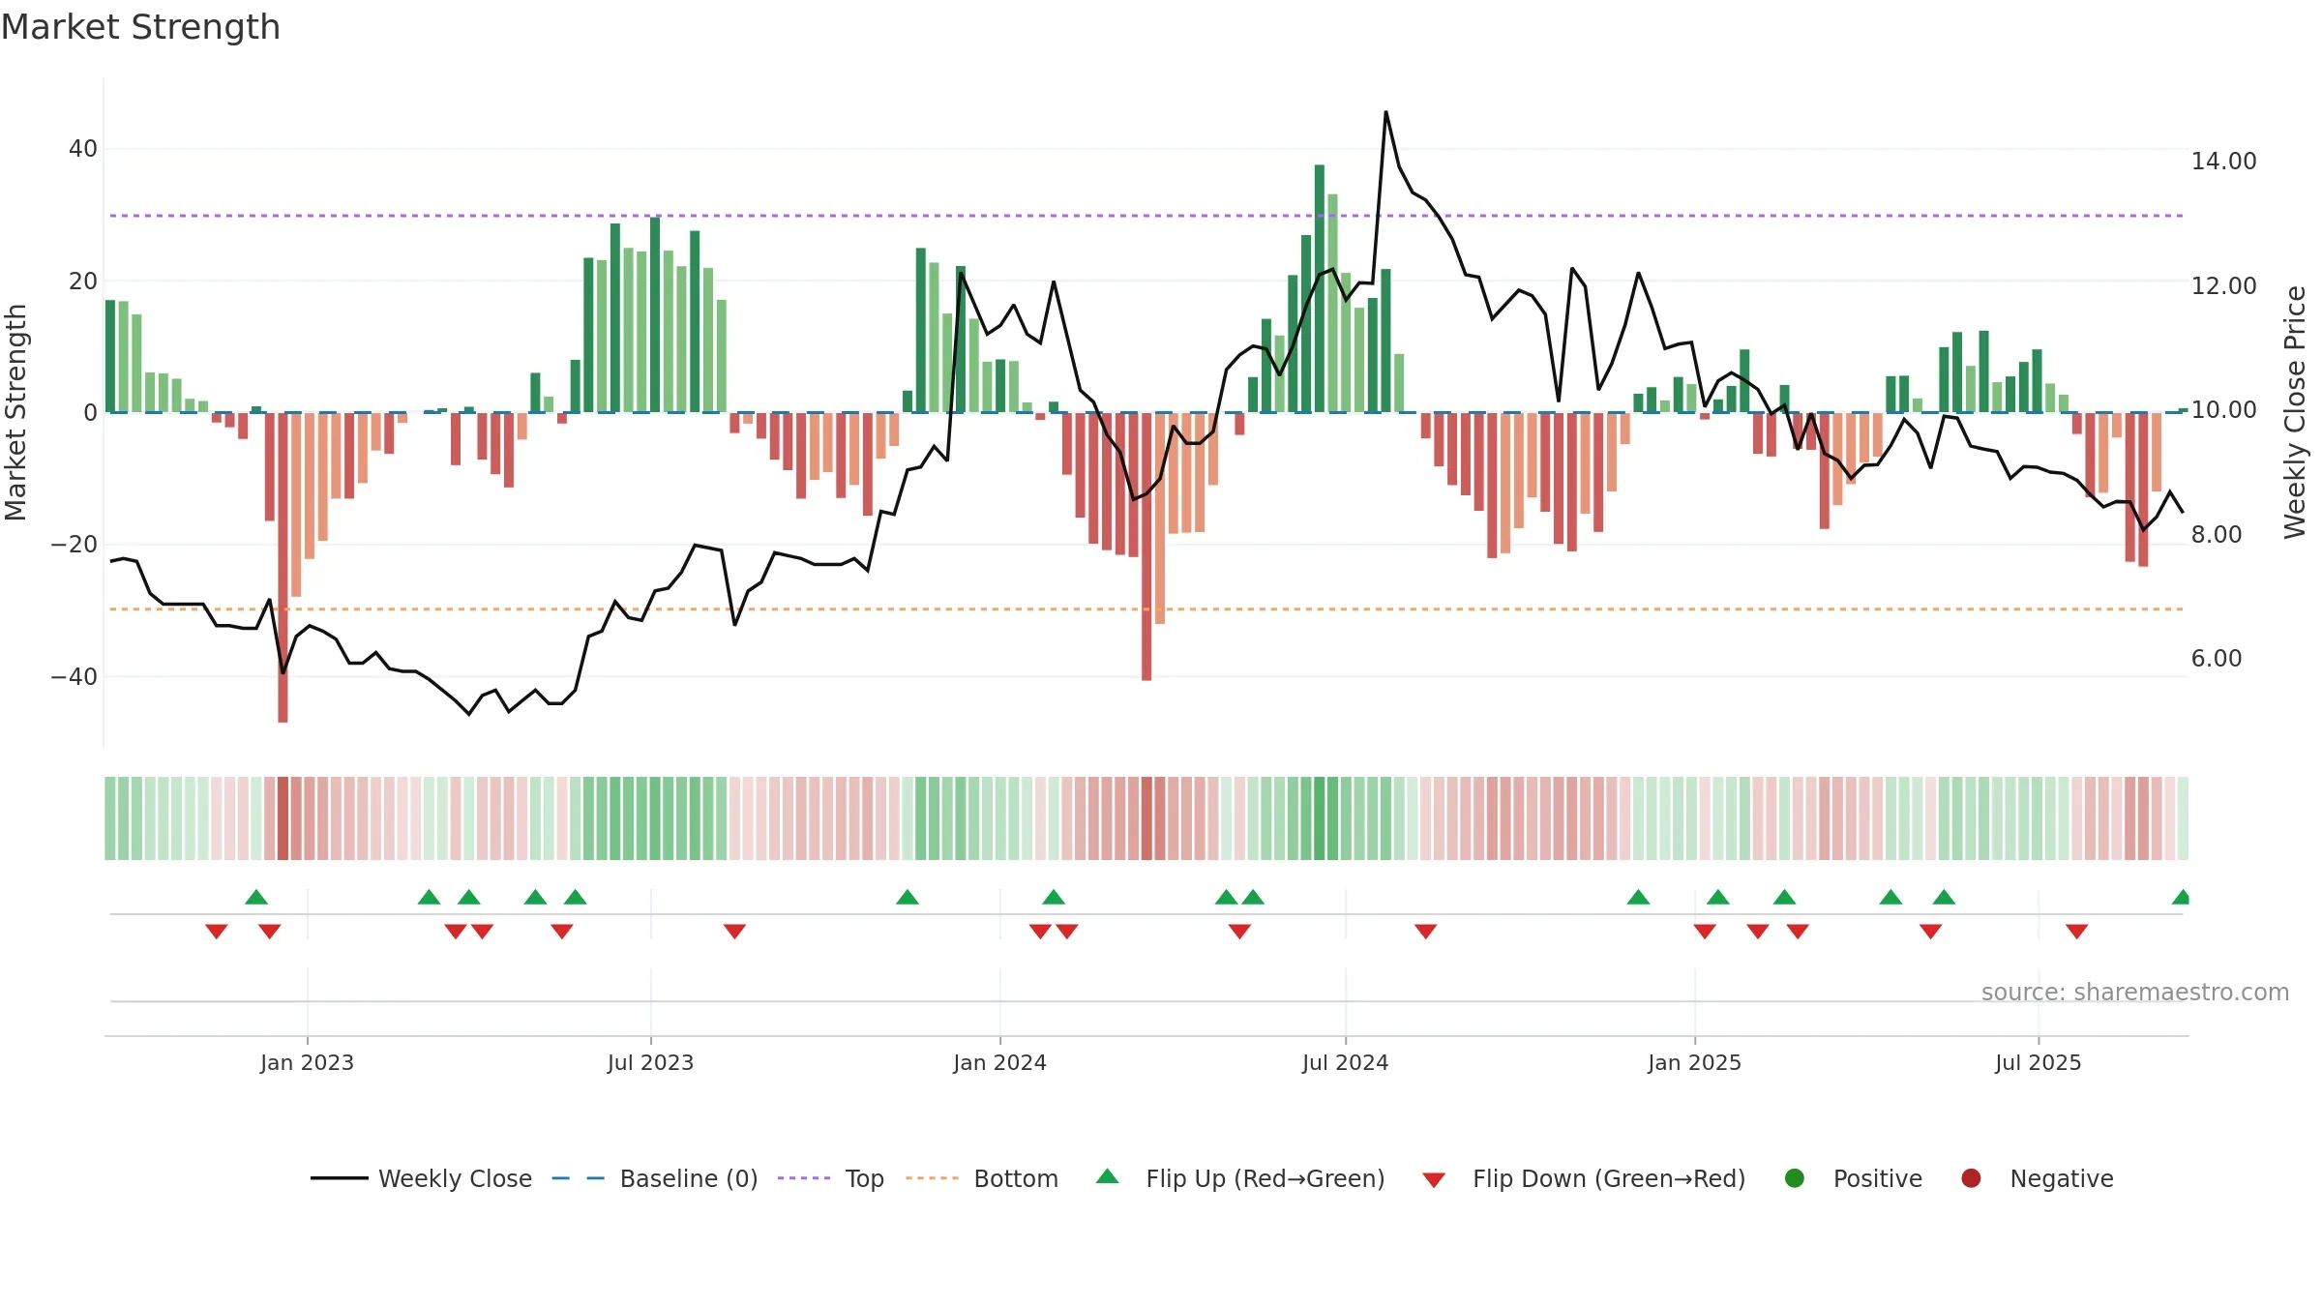This screenshot has width=2322, height=1306.
Task: Click the green triangle icon in legend
Action: click(x=1108, y=1177)
